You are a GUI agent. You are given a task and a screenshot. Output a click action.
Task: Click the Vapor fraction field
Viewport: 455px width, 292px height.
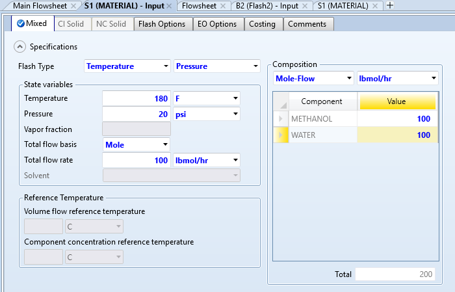coord(136,129)
